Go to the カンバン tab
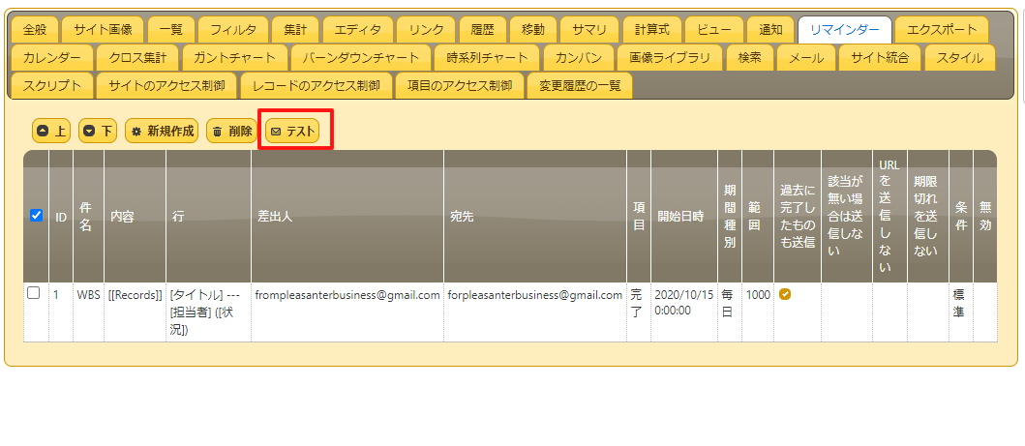Viewport: 1025px width, 446px height. (579, 57)
